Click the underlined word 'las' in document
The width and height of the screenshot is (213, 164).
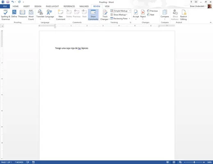(x=79, y=48)
